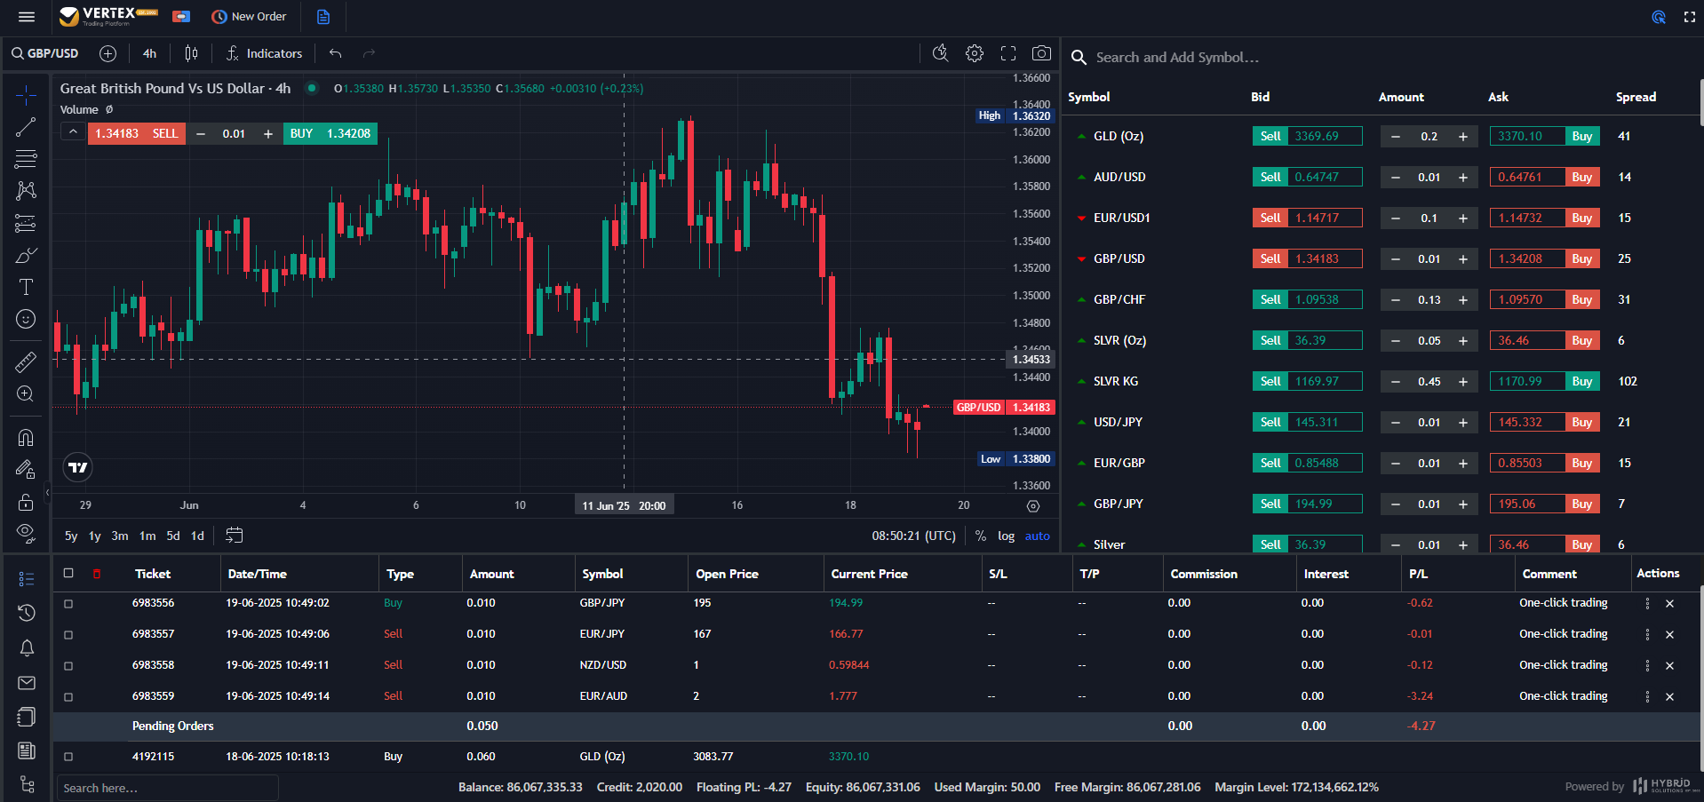
Task: Select the ruler measure tool
Action: (x=26, y=361)
